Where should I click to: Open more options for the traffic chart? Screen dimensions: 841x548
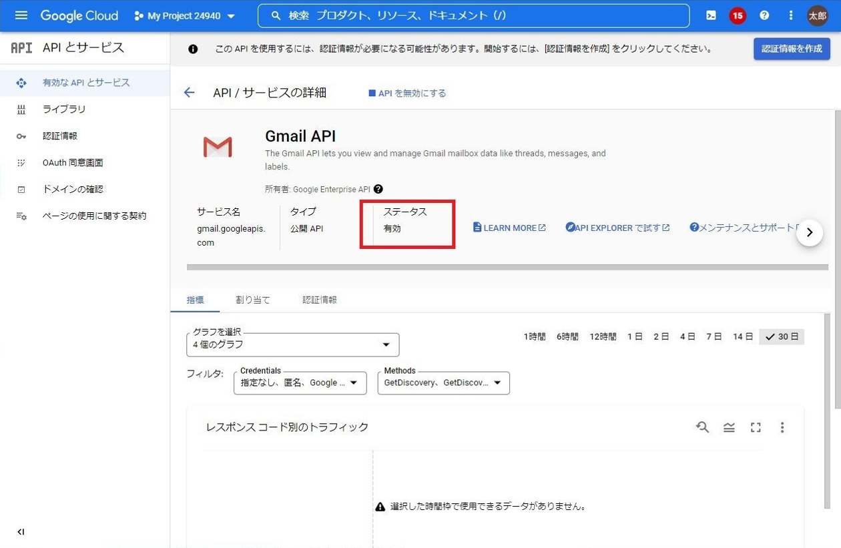click(x=782, y=427)
